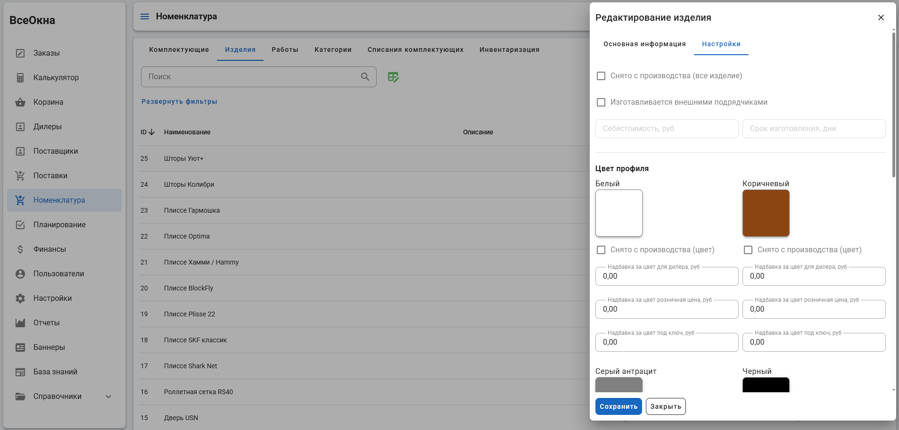Check Снято с производства for Белый color
899x430 pixels.
[601, 250]
